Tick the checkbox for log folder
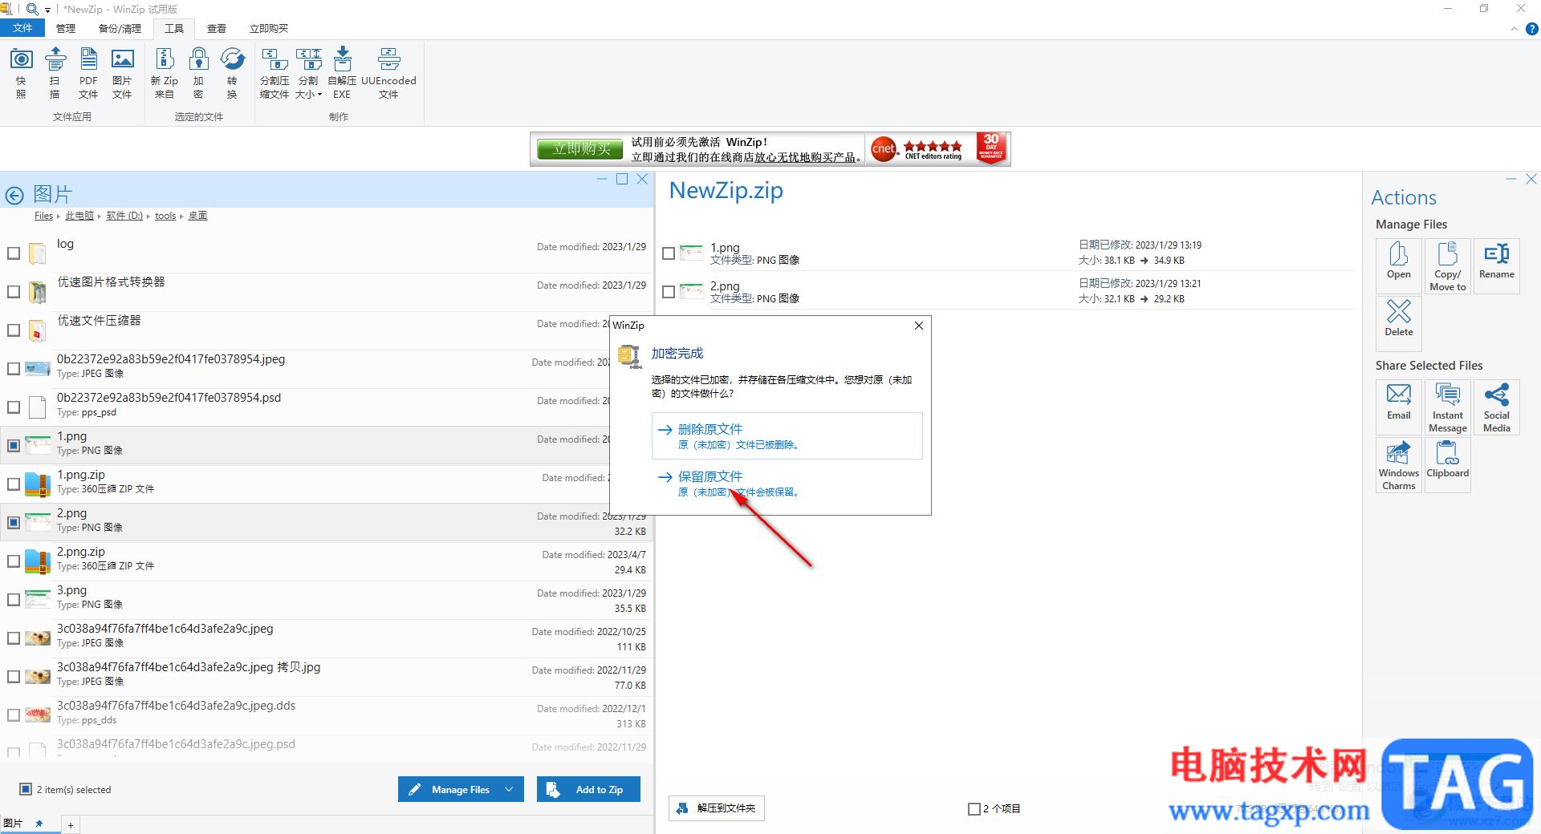Screen dimensions: 1541x834 [x=14, y=253]
